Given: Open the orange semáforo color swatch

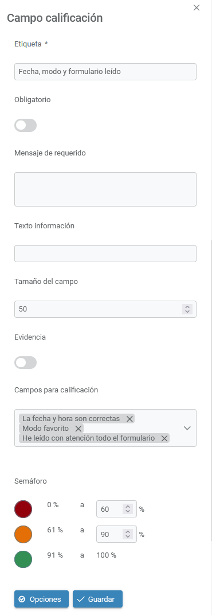Looking at the screenshot, I should point(23,534).
